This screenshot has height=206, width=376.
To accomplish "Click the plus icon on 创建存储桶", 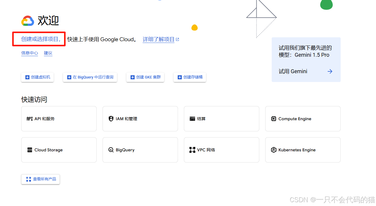I will 180,77.
